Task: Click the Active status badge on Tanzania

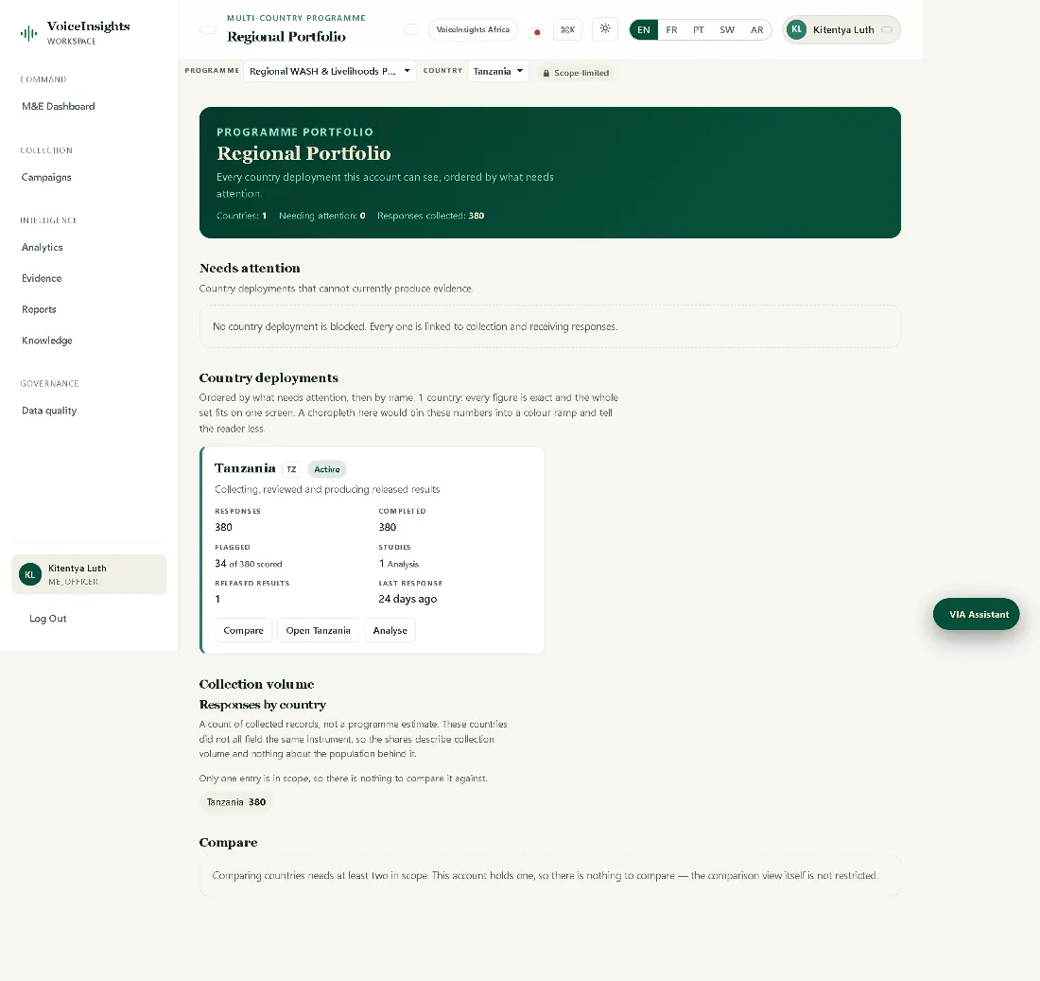Action: [x=327, y=469]
